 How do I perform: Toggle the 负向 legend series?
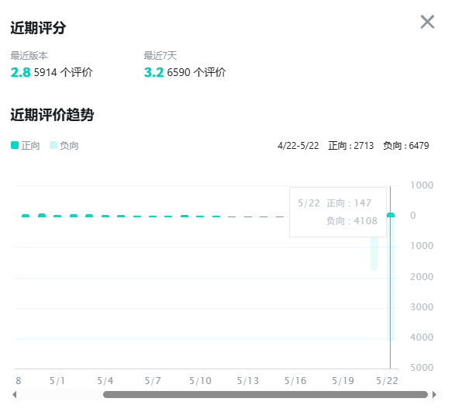coord(64,145)
